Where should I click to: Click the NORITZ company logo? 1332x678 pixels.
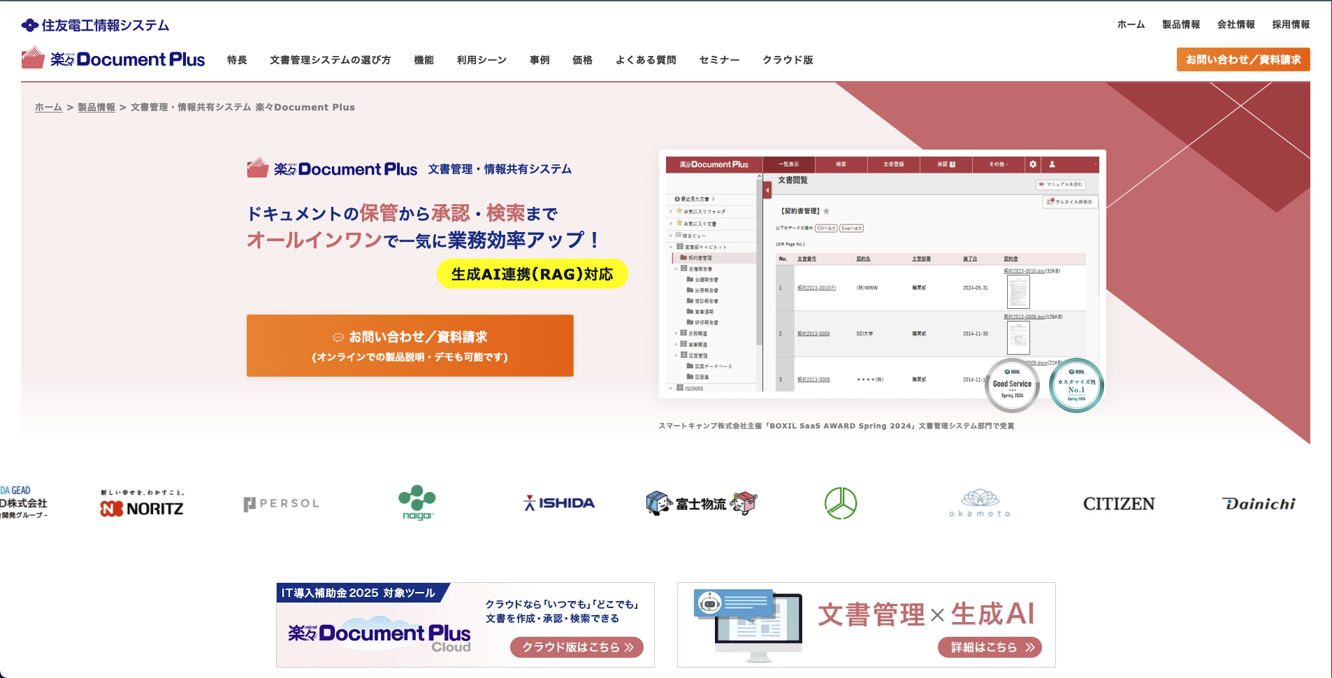(142, 505)
